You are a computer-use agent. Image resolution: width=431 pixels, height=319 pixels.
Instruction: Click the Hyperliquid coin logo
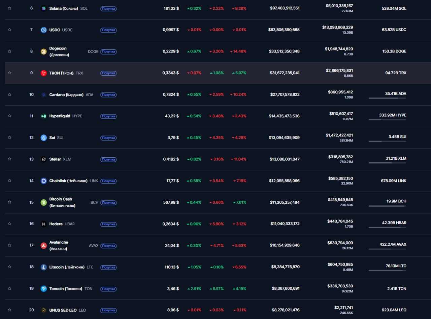[43, 116]
